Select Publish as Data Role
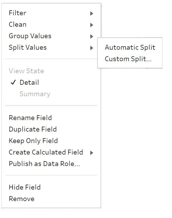 (44, 164)
